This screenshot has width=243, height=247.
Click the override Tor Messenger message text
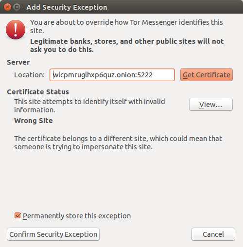coord(126,26)
